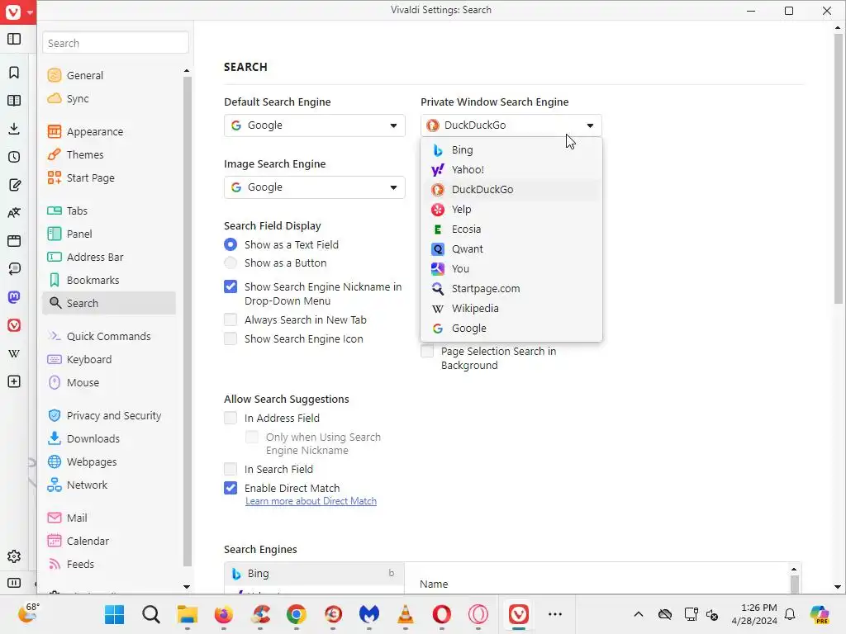
Task: Uncheck Show Search Engine Nickname in Drop-Down
Action: click(x=231, y=286)
